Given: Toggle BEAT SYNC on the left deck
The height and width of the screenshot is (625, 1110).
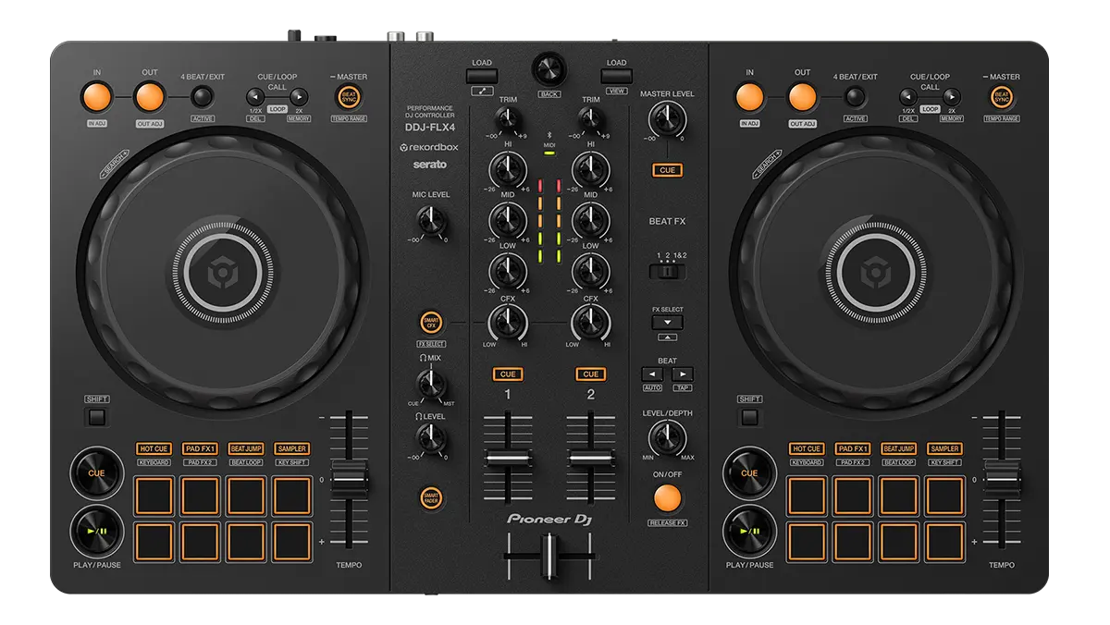Looking at the screenshot, I should click(x=350, y=96).
